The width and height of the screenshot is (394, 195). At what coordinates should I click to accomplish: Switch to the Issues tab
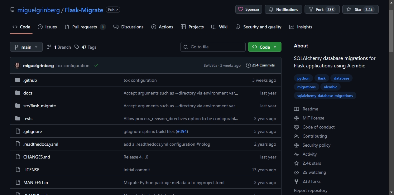tap(47, 27)
